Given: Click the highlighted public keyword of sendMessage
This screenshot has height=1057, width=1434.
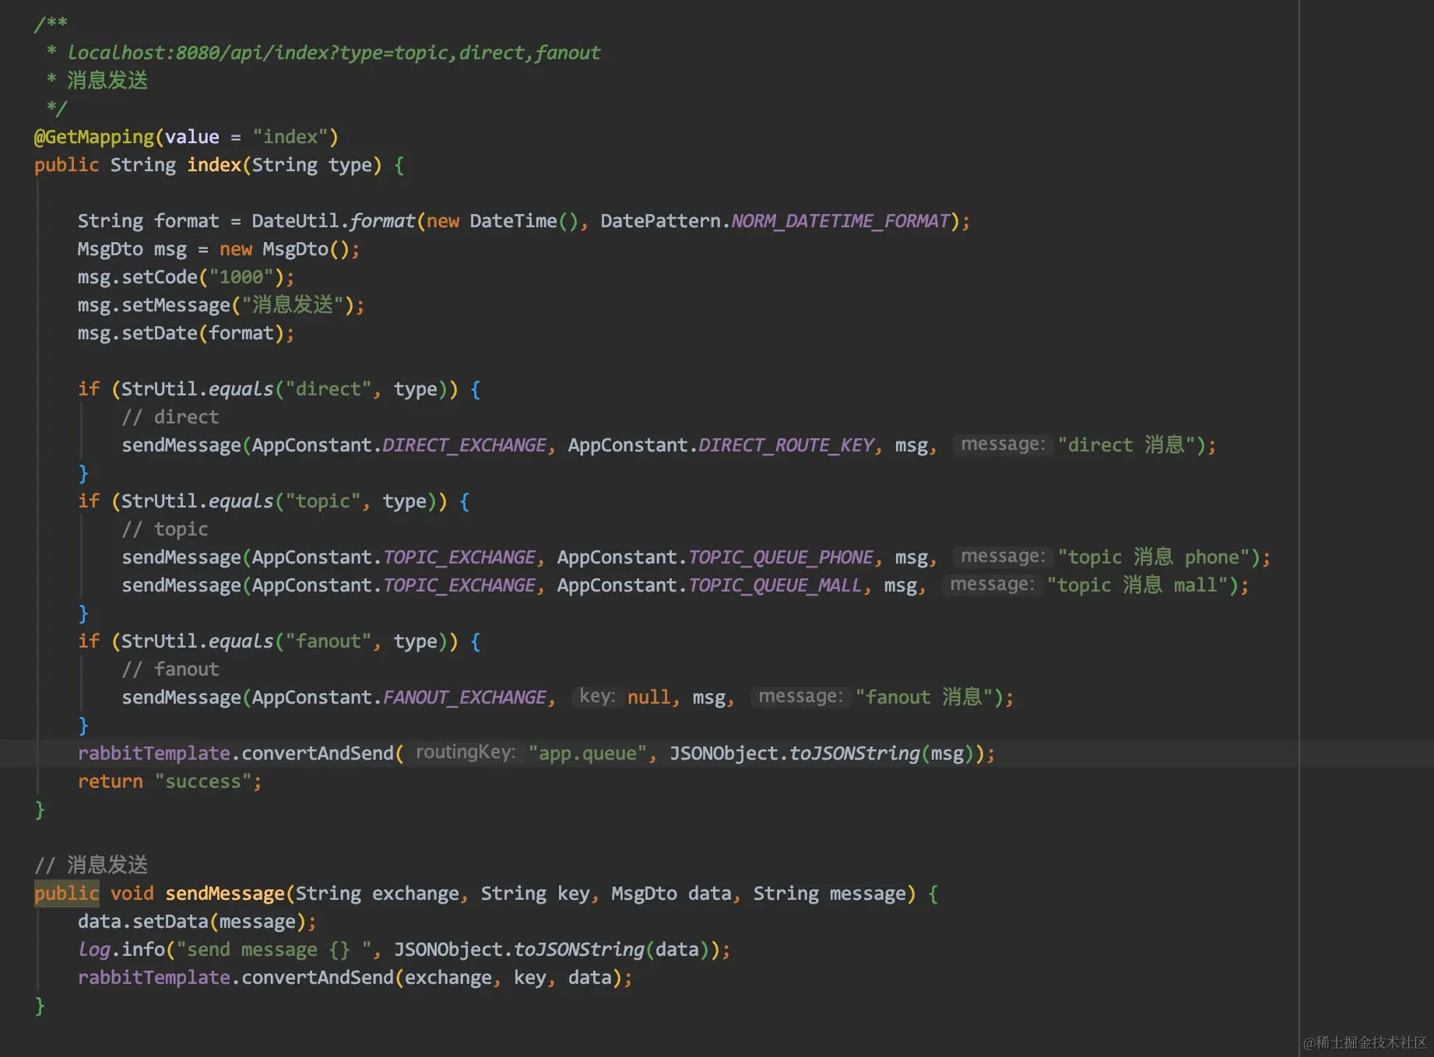Looking at the screenshot, I should (x=66, y=894).
